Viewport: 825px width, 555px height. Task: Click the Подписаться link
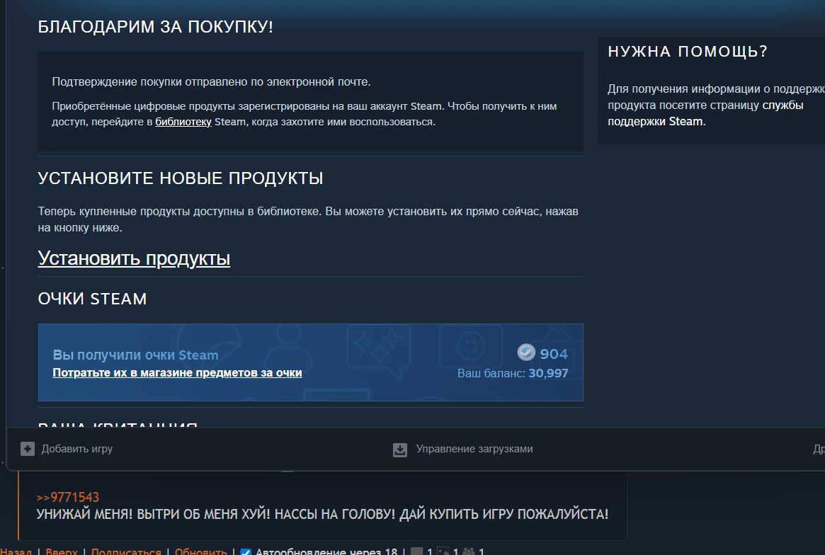point(126,552)
